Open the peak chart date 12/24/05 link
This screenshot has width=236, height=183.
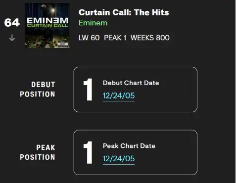click(x=119, y=159)
